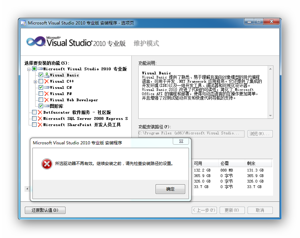
Task: Click the install icon beside Visual Basic
Action: click(47, 75)
